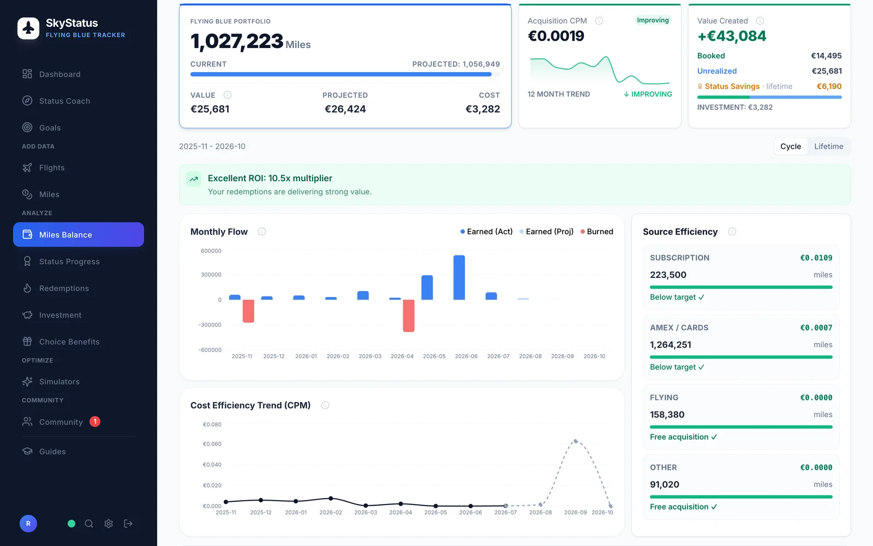The width and height of the screenshot is (873, 546).
Task: Click the Simulators sparkle icon
Action: click(27, 382)
